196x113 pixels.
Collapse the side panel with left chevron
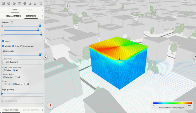(x=45, y=57)
